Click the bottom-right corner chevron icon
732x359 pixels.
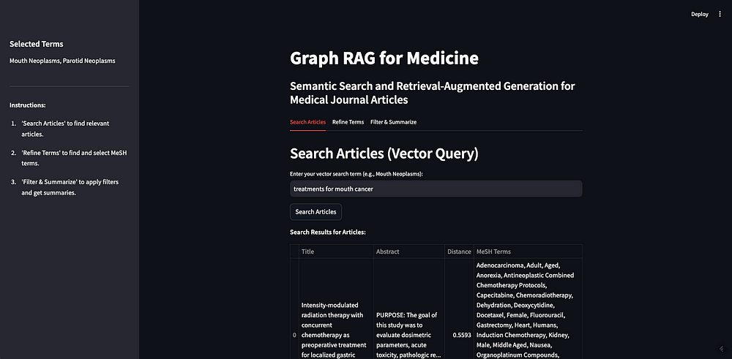click(x=722, y=349)
